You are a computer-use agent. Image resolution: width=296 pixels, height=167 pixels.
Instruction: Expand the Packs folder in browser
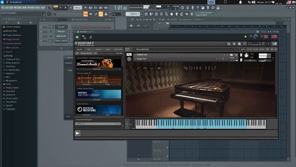(8, 84)
